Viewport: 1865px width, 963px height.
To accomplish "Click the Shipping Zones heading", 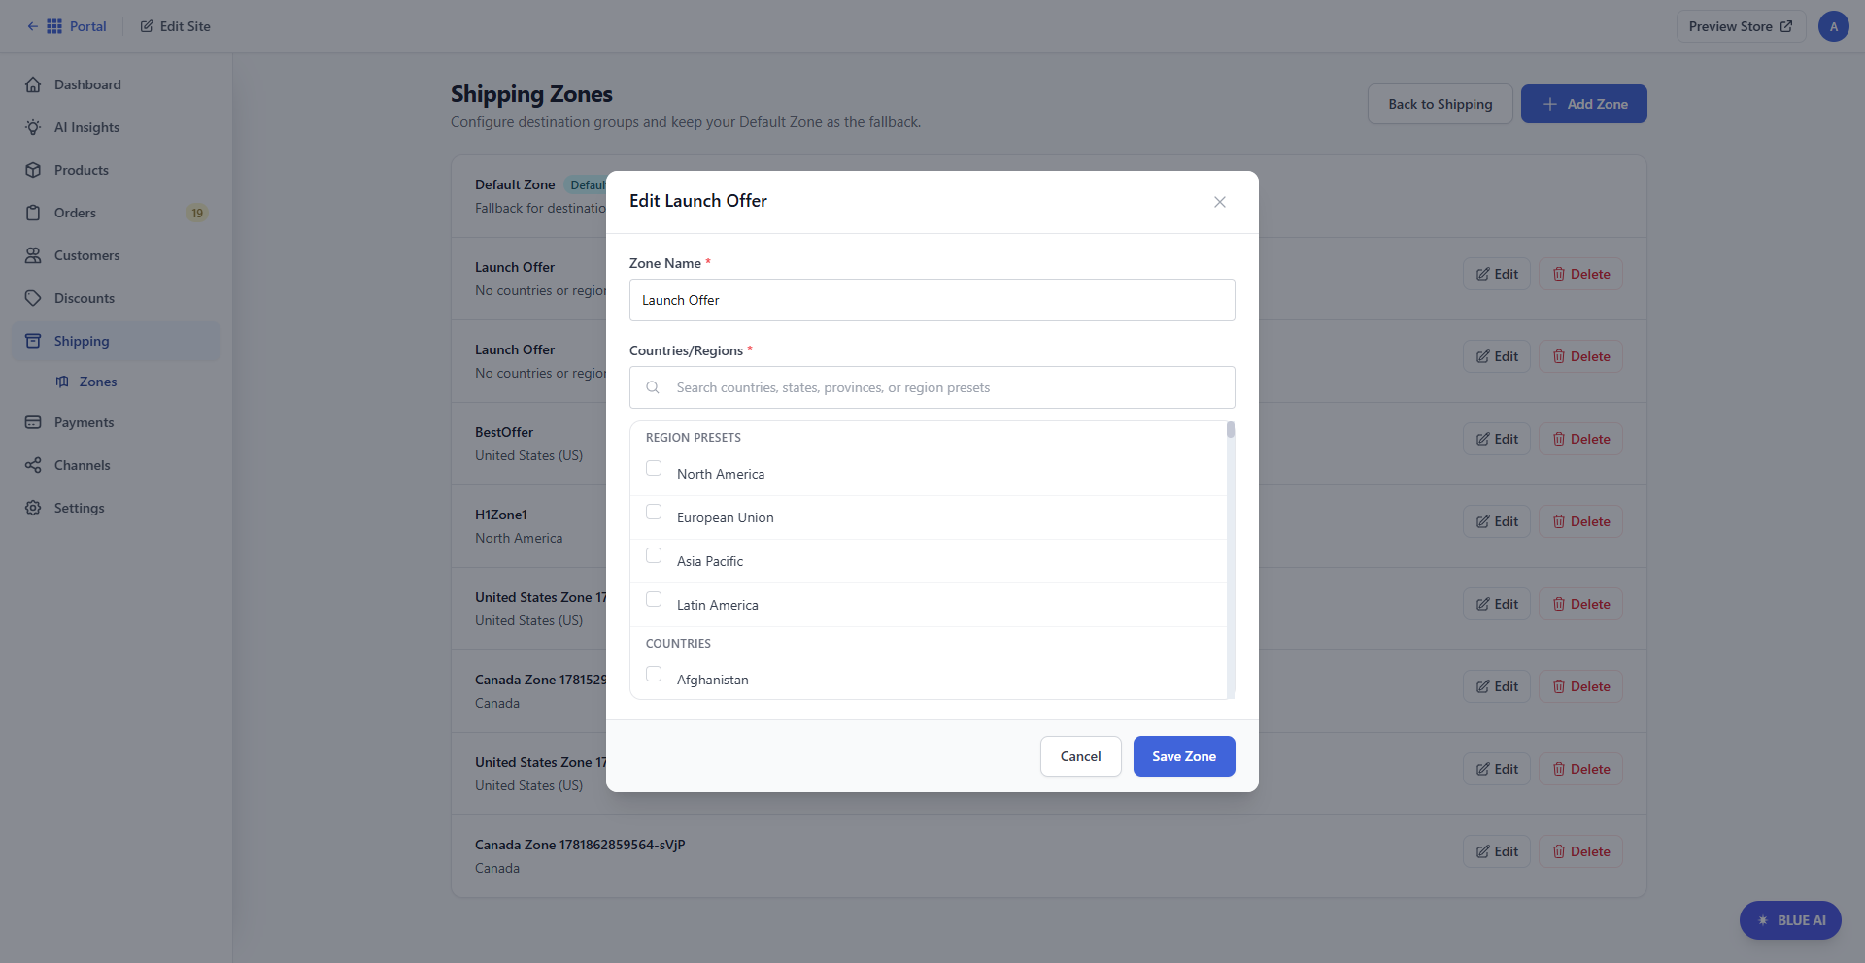I will click(x=531, y=94).
